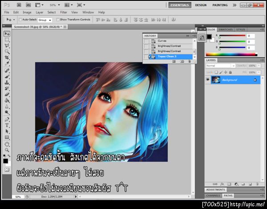This screenshot has width=267, height=209.
Task: Select the Rectangular Marquee tool
Action: pos(7,40)
